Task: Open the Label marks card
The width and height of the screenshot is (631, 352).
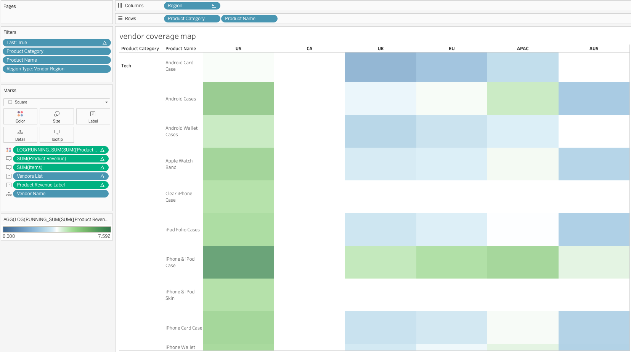Action: (93, 116)
